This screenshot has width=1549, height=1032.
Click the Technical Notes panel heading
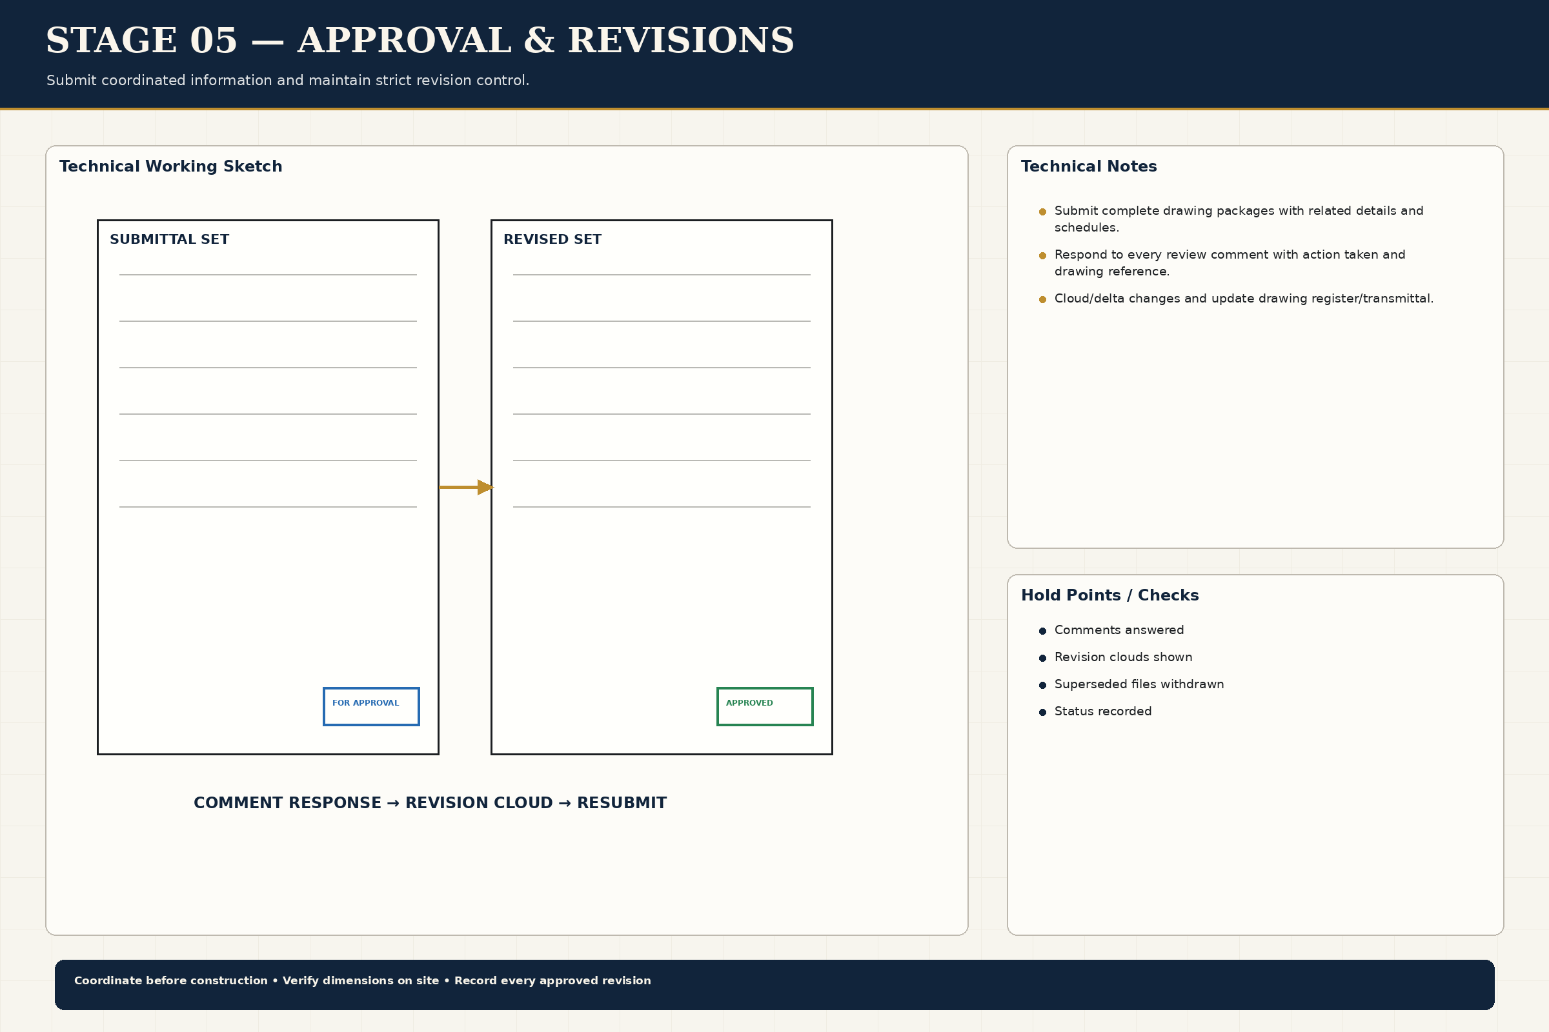click(x=1088, y=166)
